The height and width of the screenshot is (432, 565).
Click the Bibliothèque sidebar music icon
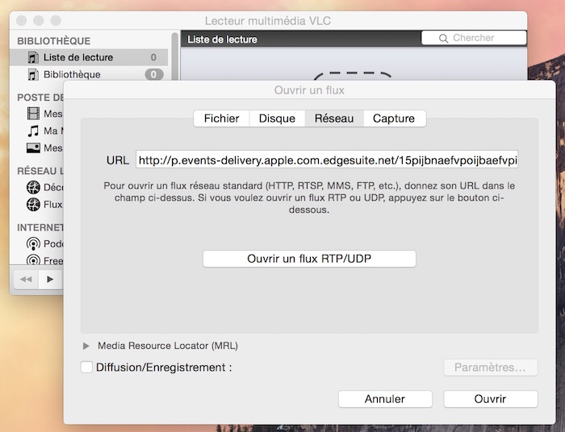pos(33,74)
